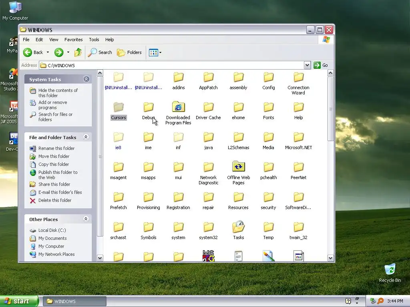The height and width of the screenshot is (307, 410).
Task: Collapse the Other Places panel
Action: pos(86,219)
